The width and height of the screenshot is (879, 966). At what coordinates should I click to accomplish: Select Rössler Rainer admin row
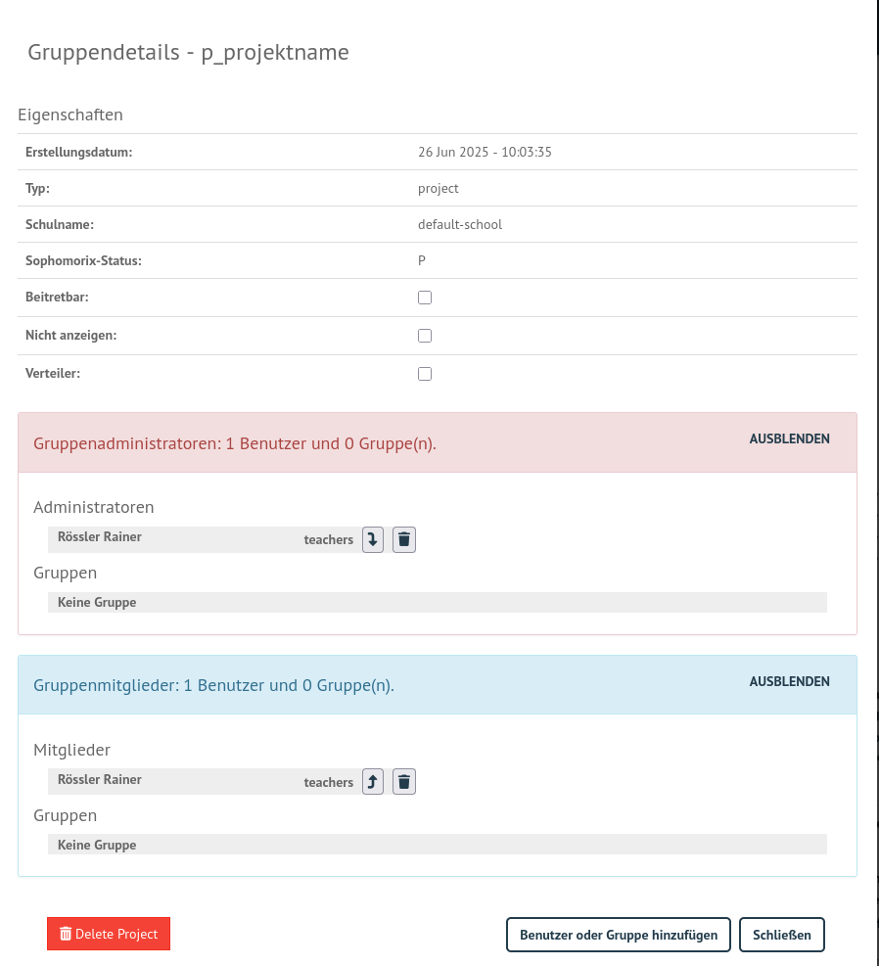pyautogui.click(x=206, y=539)
